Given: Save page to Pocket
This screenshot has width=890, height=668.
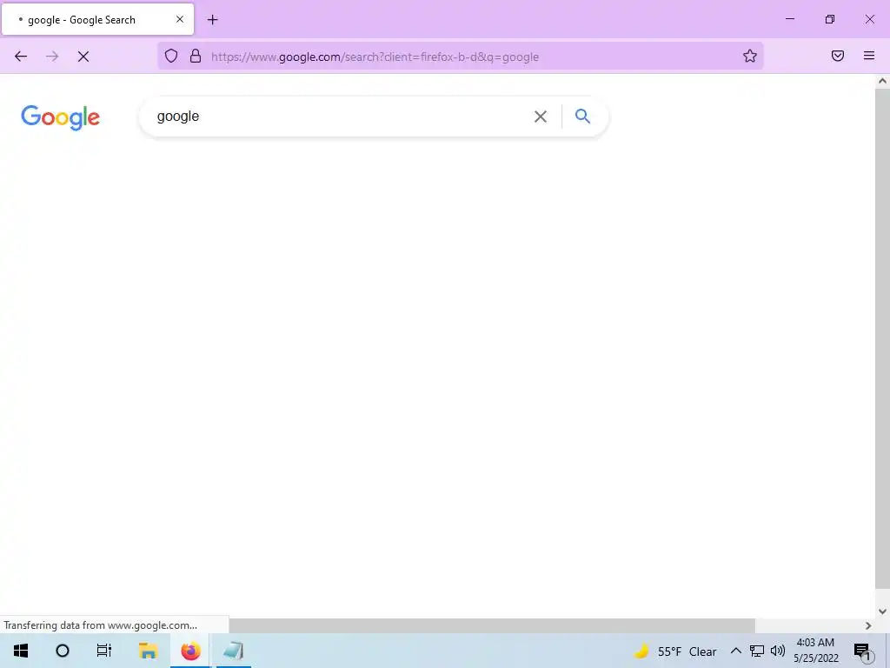Looking at the screenshot, I should pos(838,56).
